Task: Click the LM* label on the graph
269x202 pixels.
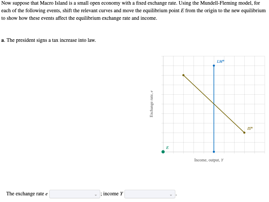Action: [221, 61]
